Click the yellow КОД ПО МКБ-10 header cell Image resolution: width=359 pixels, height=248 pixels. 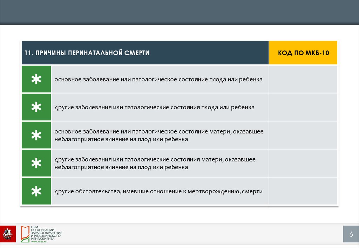click(x=303, y=53)
